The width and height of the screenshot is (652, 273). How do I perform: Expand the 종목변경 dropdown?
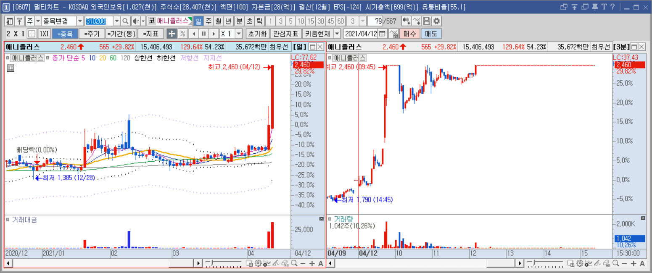pos(80,21)
